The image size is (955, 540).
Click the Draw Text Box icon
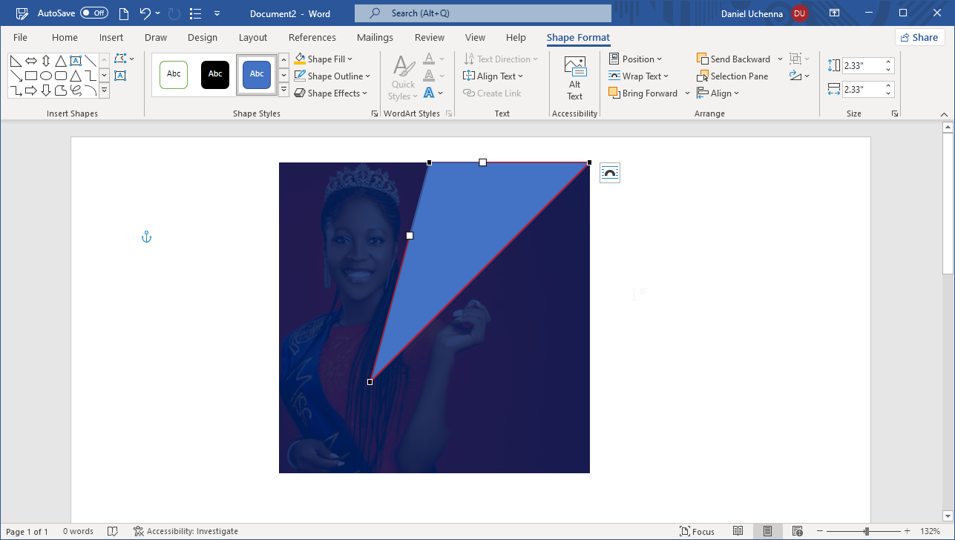(120, 76)
